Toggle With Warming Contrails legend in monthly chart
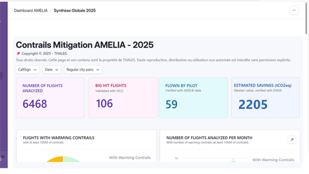The width and height of the screenshot is (309, 174). (x=273, y=160)
